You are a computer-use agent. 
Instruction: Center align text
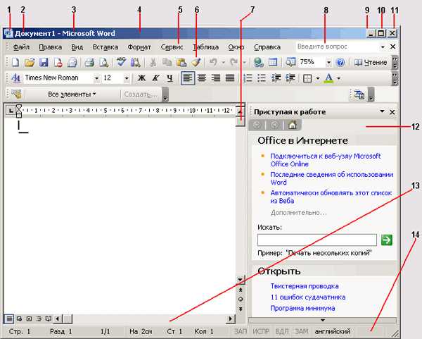(x=202, y=78)
